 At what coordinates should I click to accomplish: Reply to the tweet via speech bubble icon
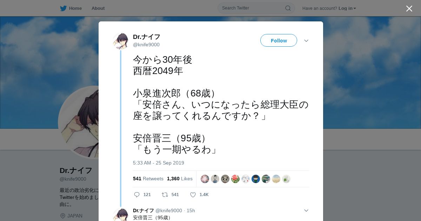tap(137, 194)
